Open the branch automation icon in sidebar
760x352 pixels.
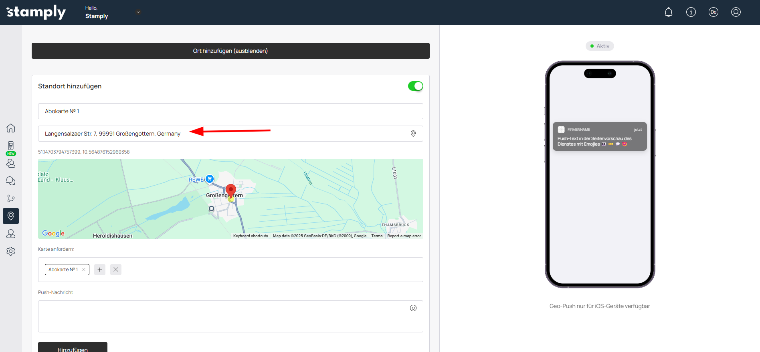[x=11, y=198]
